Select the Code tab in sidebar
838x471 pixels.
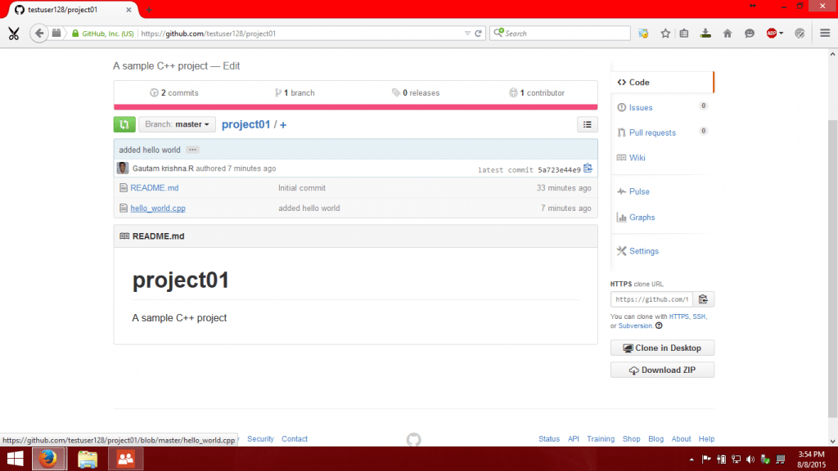coord(661,83)
